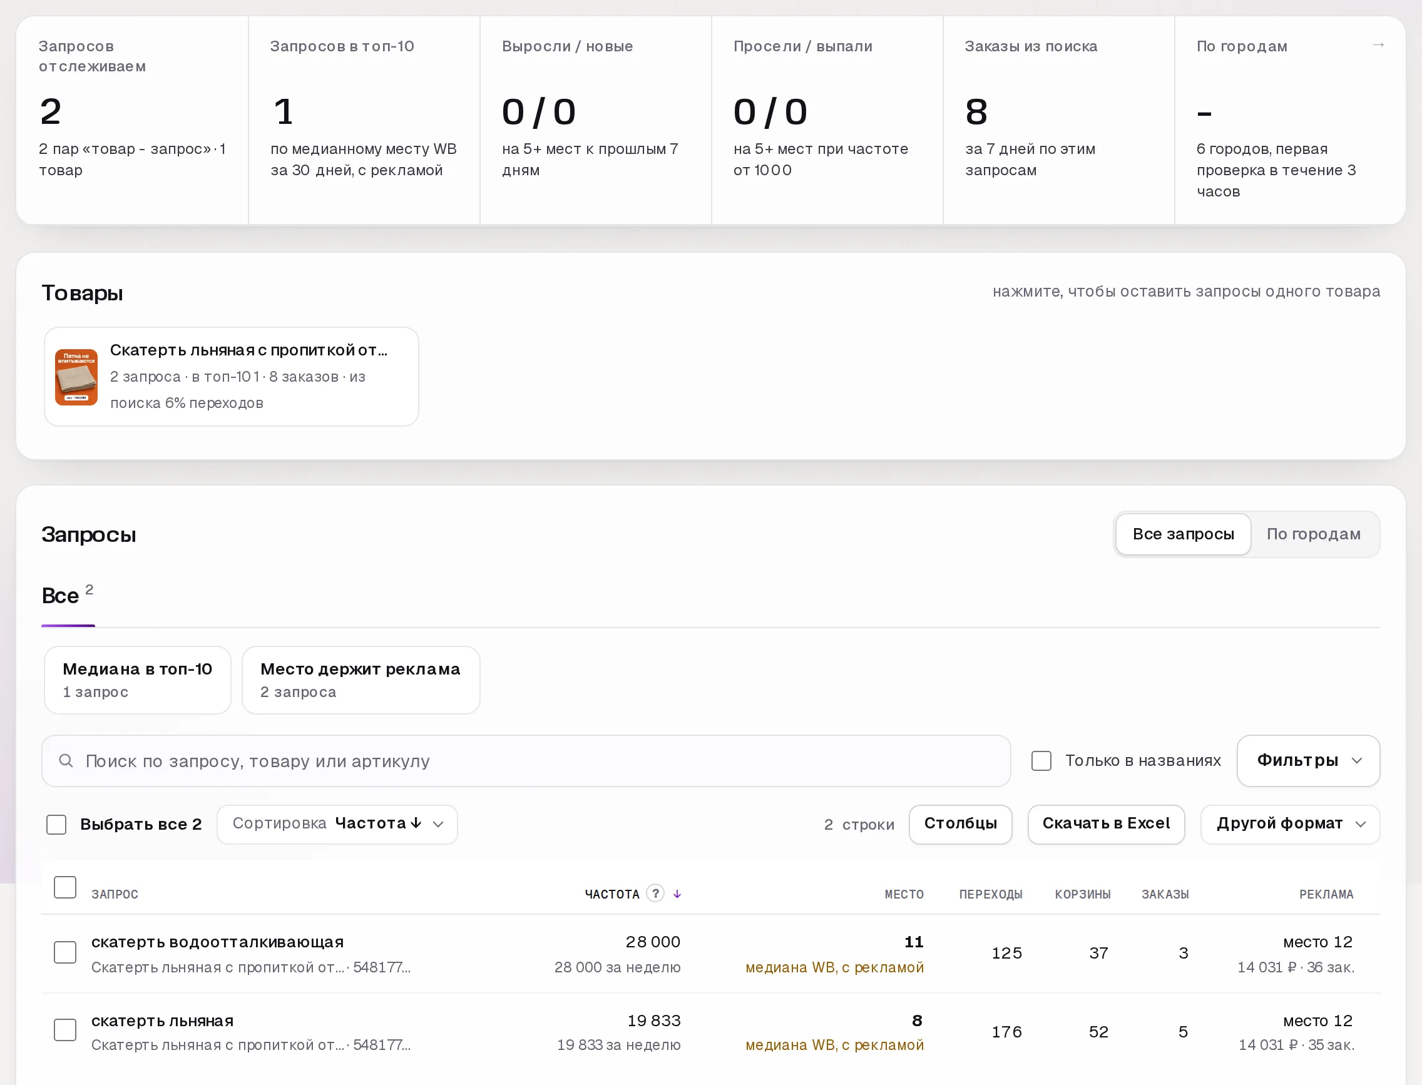1422x1085 pixels.
Task: Click the Выросли / новые summary card
Action: [x=596, y=120]
